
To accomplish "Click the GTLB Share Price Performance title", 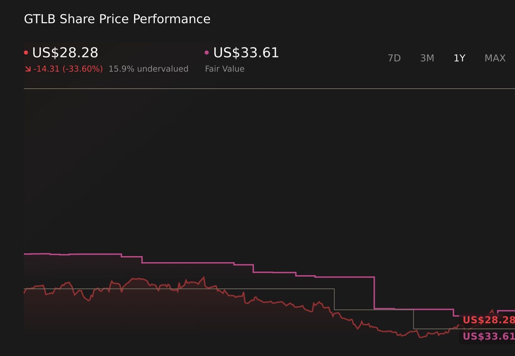I will tap(117, 19).
